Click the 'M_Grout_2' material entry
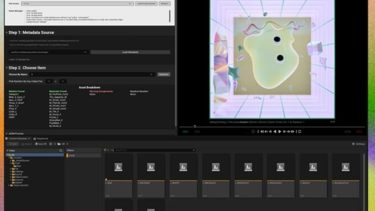This screenshot has width=375, height=211. point(55,115)
